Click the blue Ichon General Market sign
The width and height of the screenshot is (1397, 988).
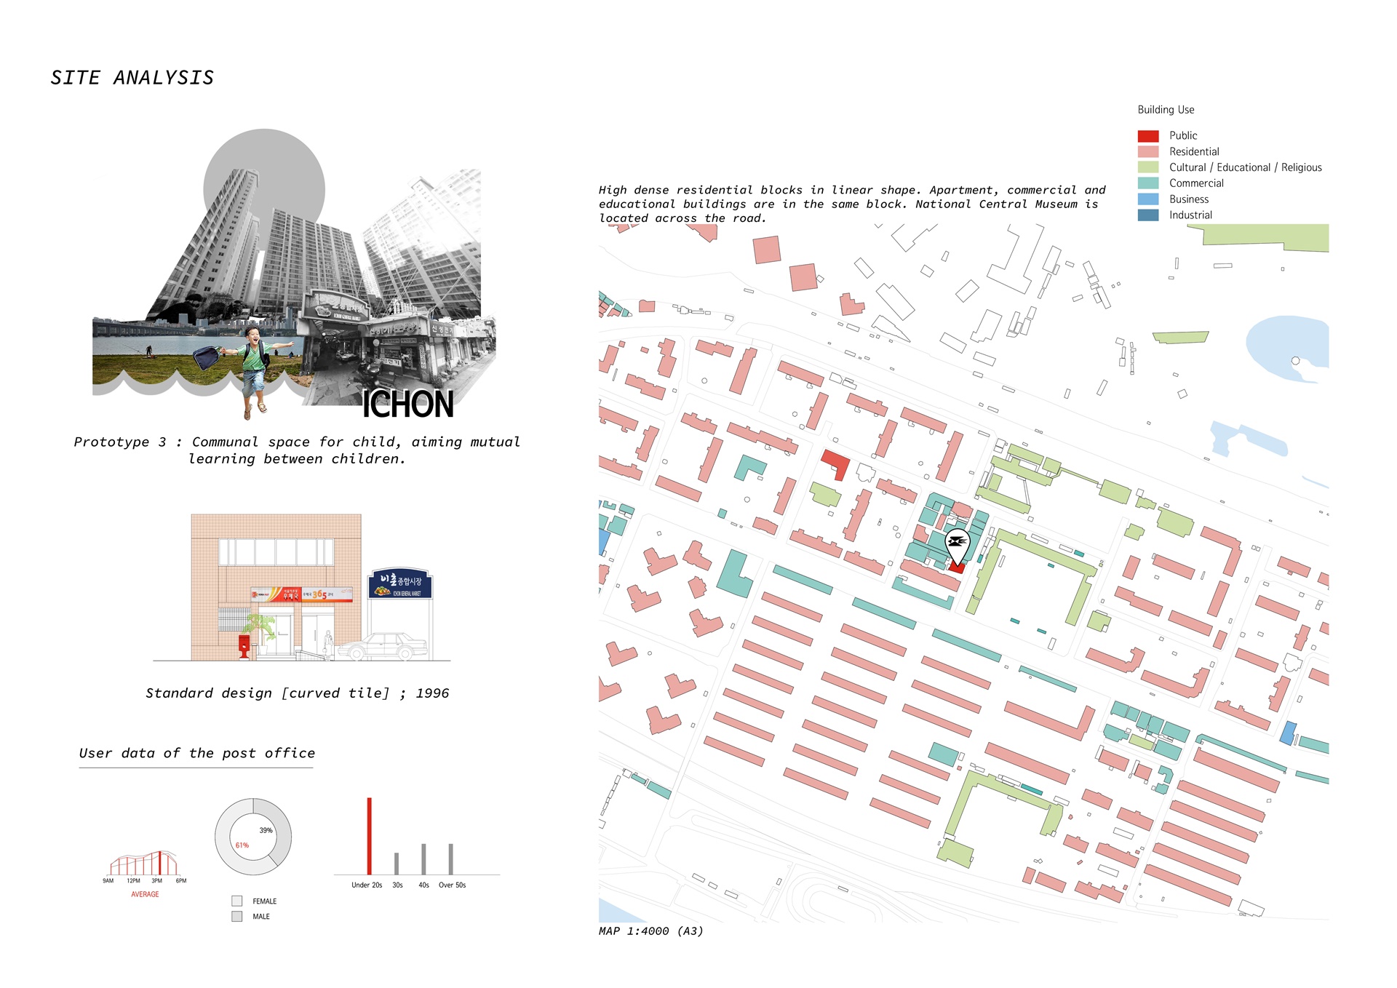point(401,584)
